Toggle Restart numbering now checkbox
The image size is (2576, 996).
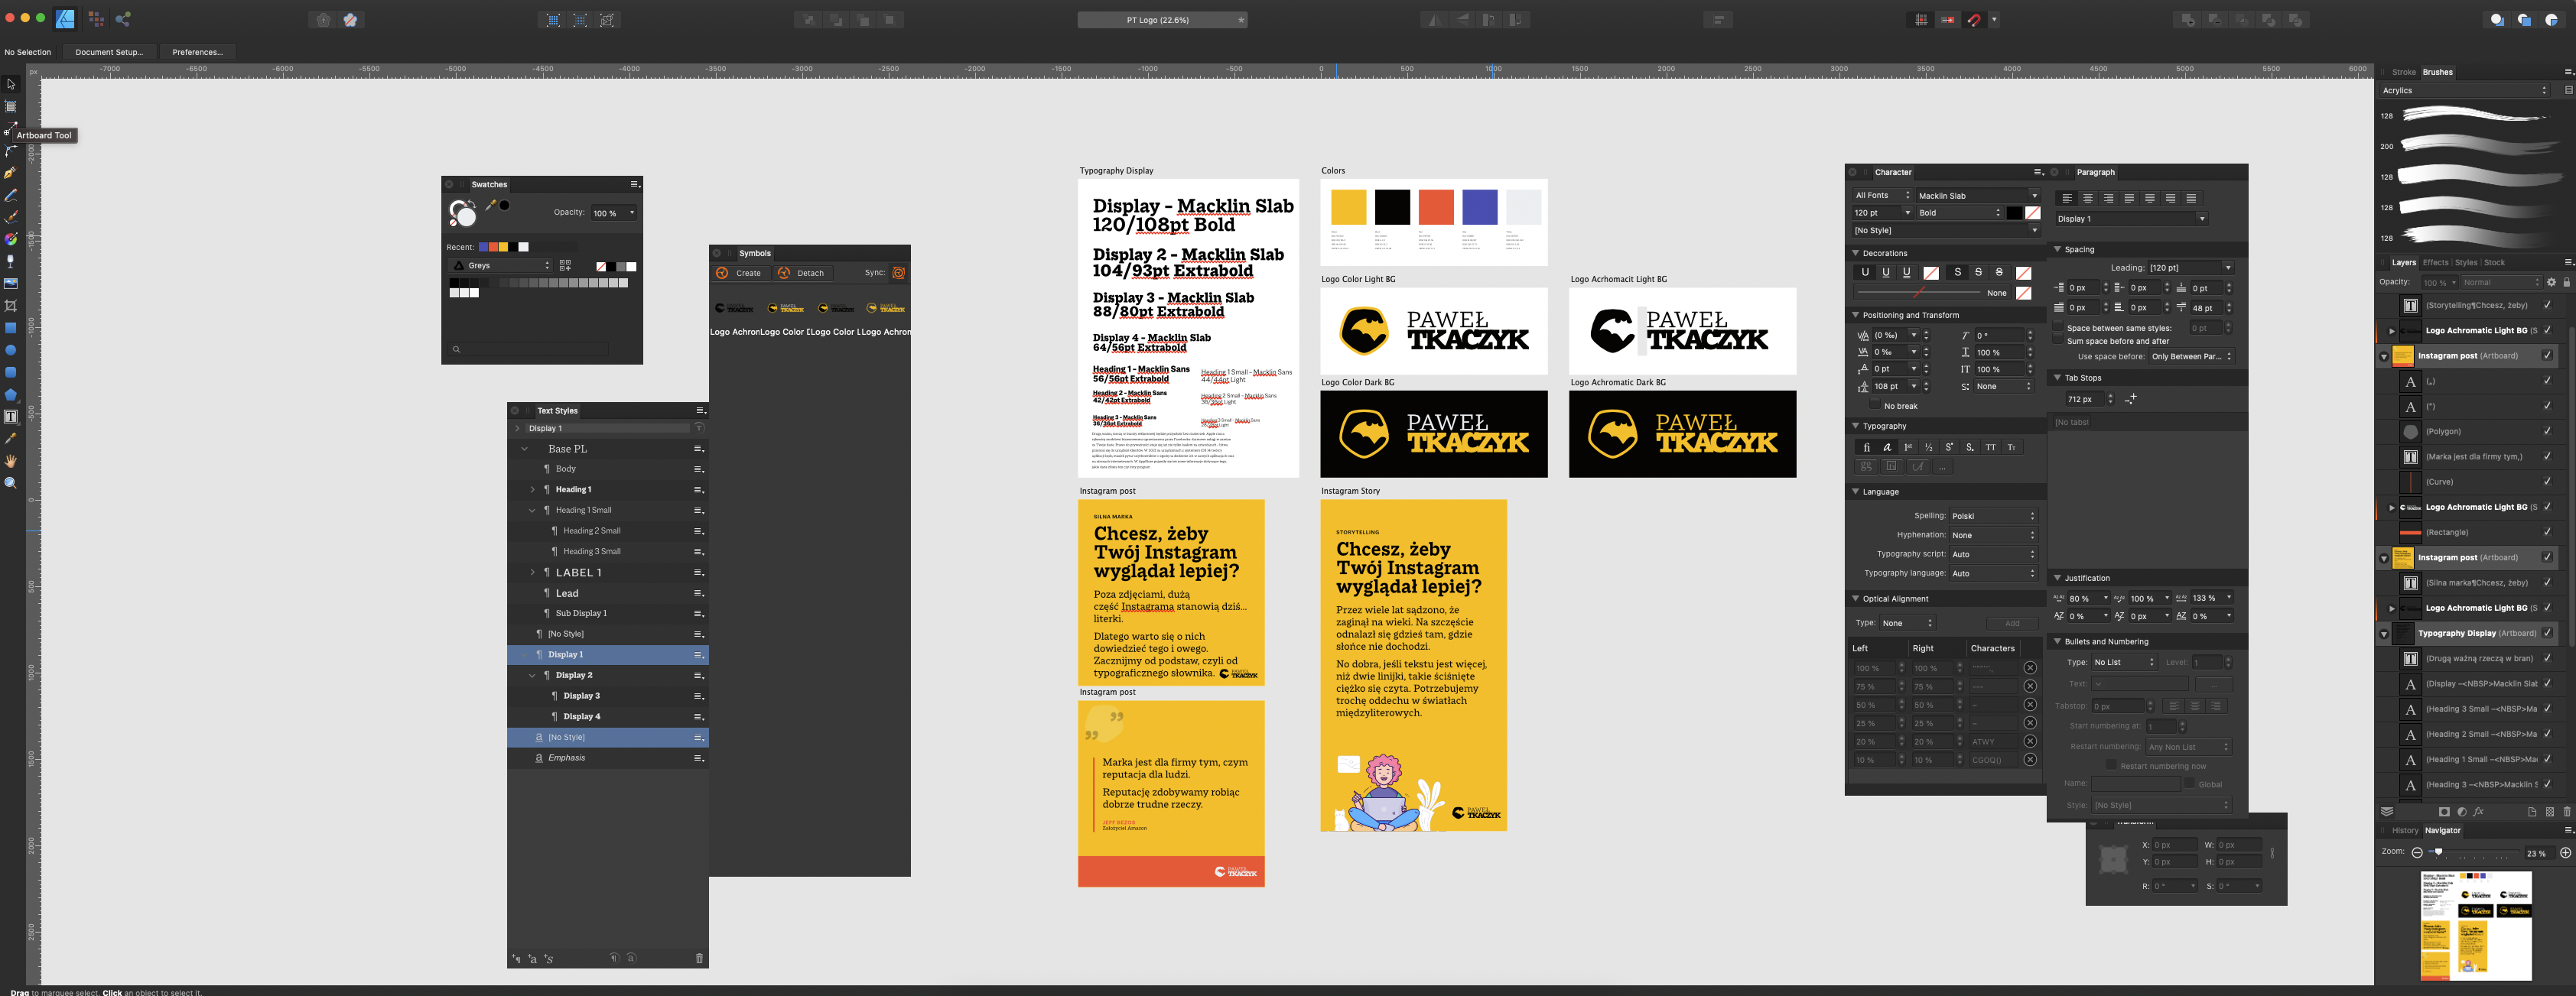click(2111, 765)
